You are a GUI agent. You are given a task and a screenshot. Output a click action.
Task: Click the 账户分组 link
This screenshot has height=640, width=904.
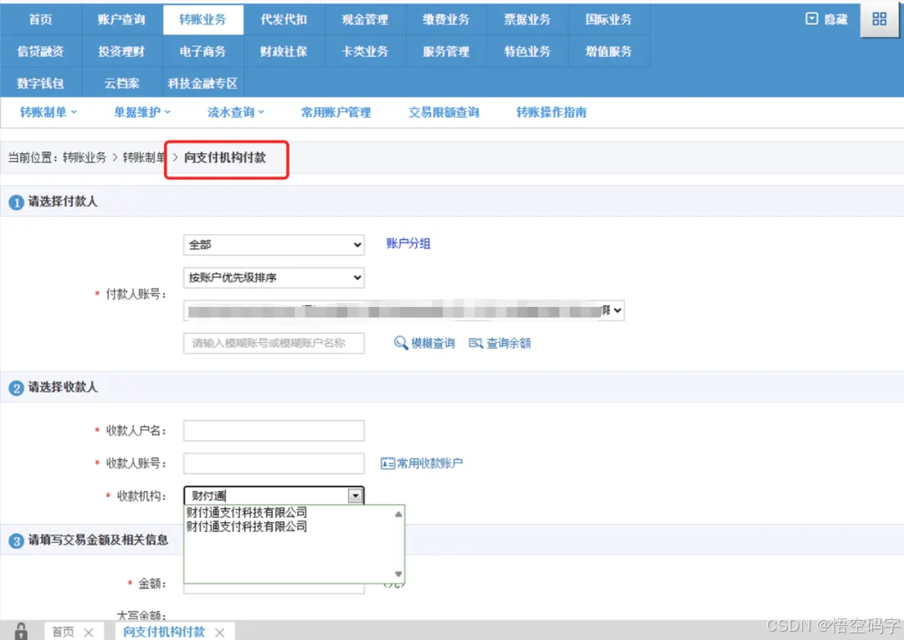(x=408, y=243)
